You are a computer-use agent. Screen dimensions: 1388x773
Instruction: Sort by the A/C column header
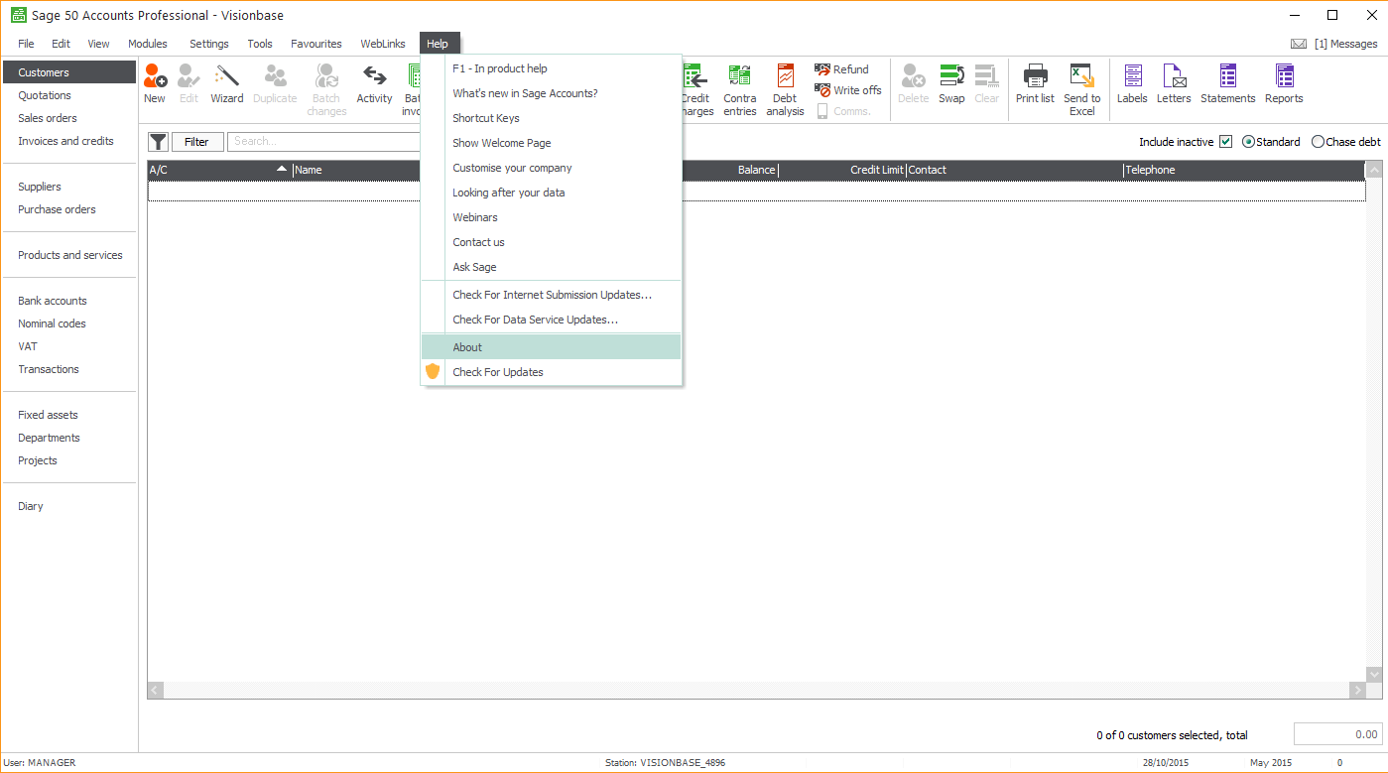coord(219,170)
